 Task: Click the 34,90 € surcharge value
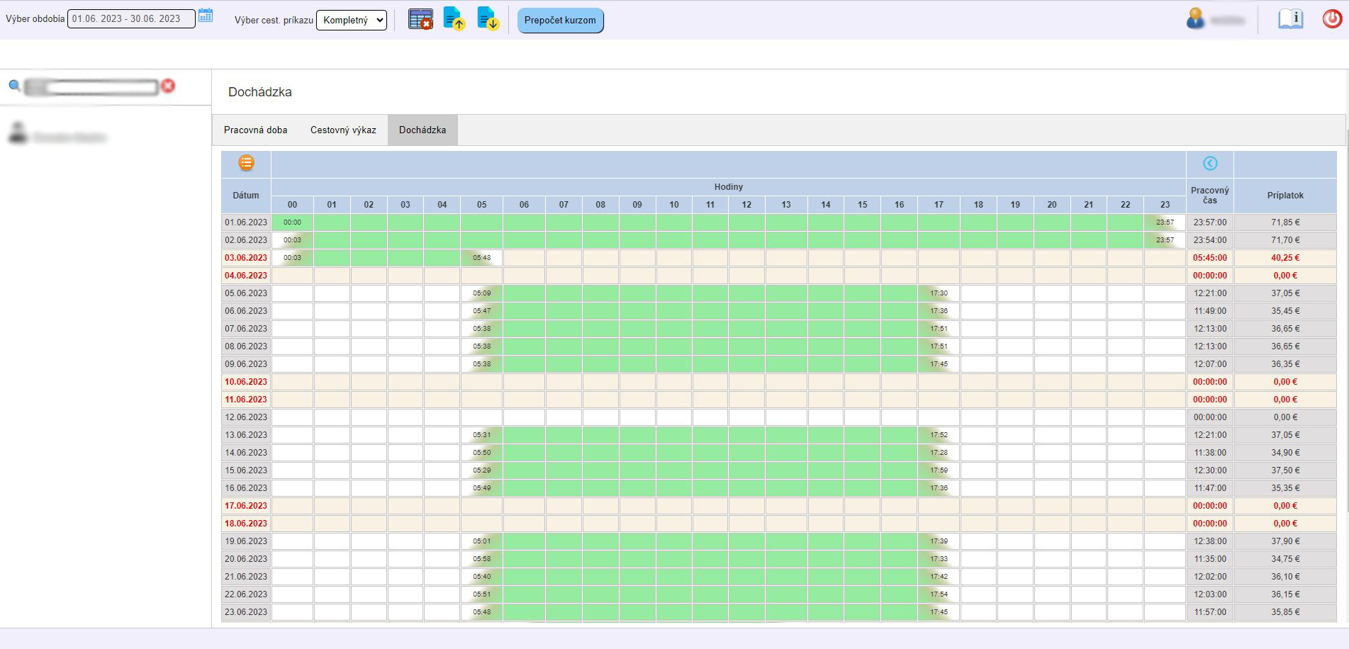click(x=1285, y=453)
